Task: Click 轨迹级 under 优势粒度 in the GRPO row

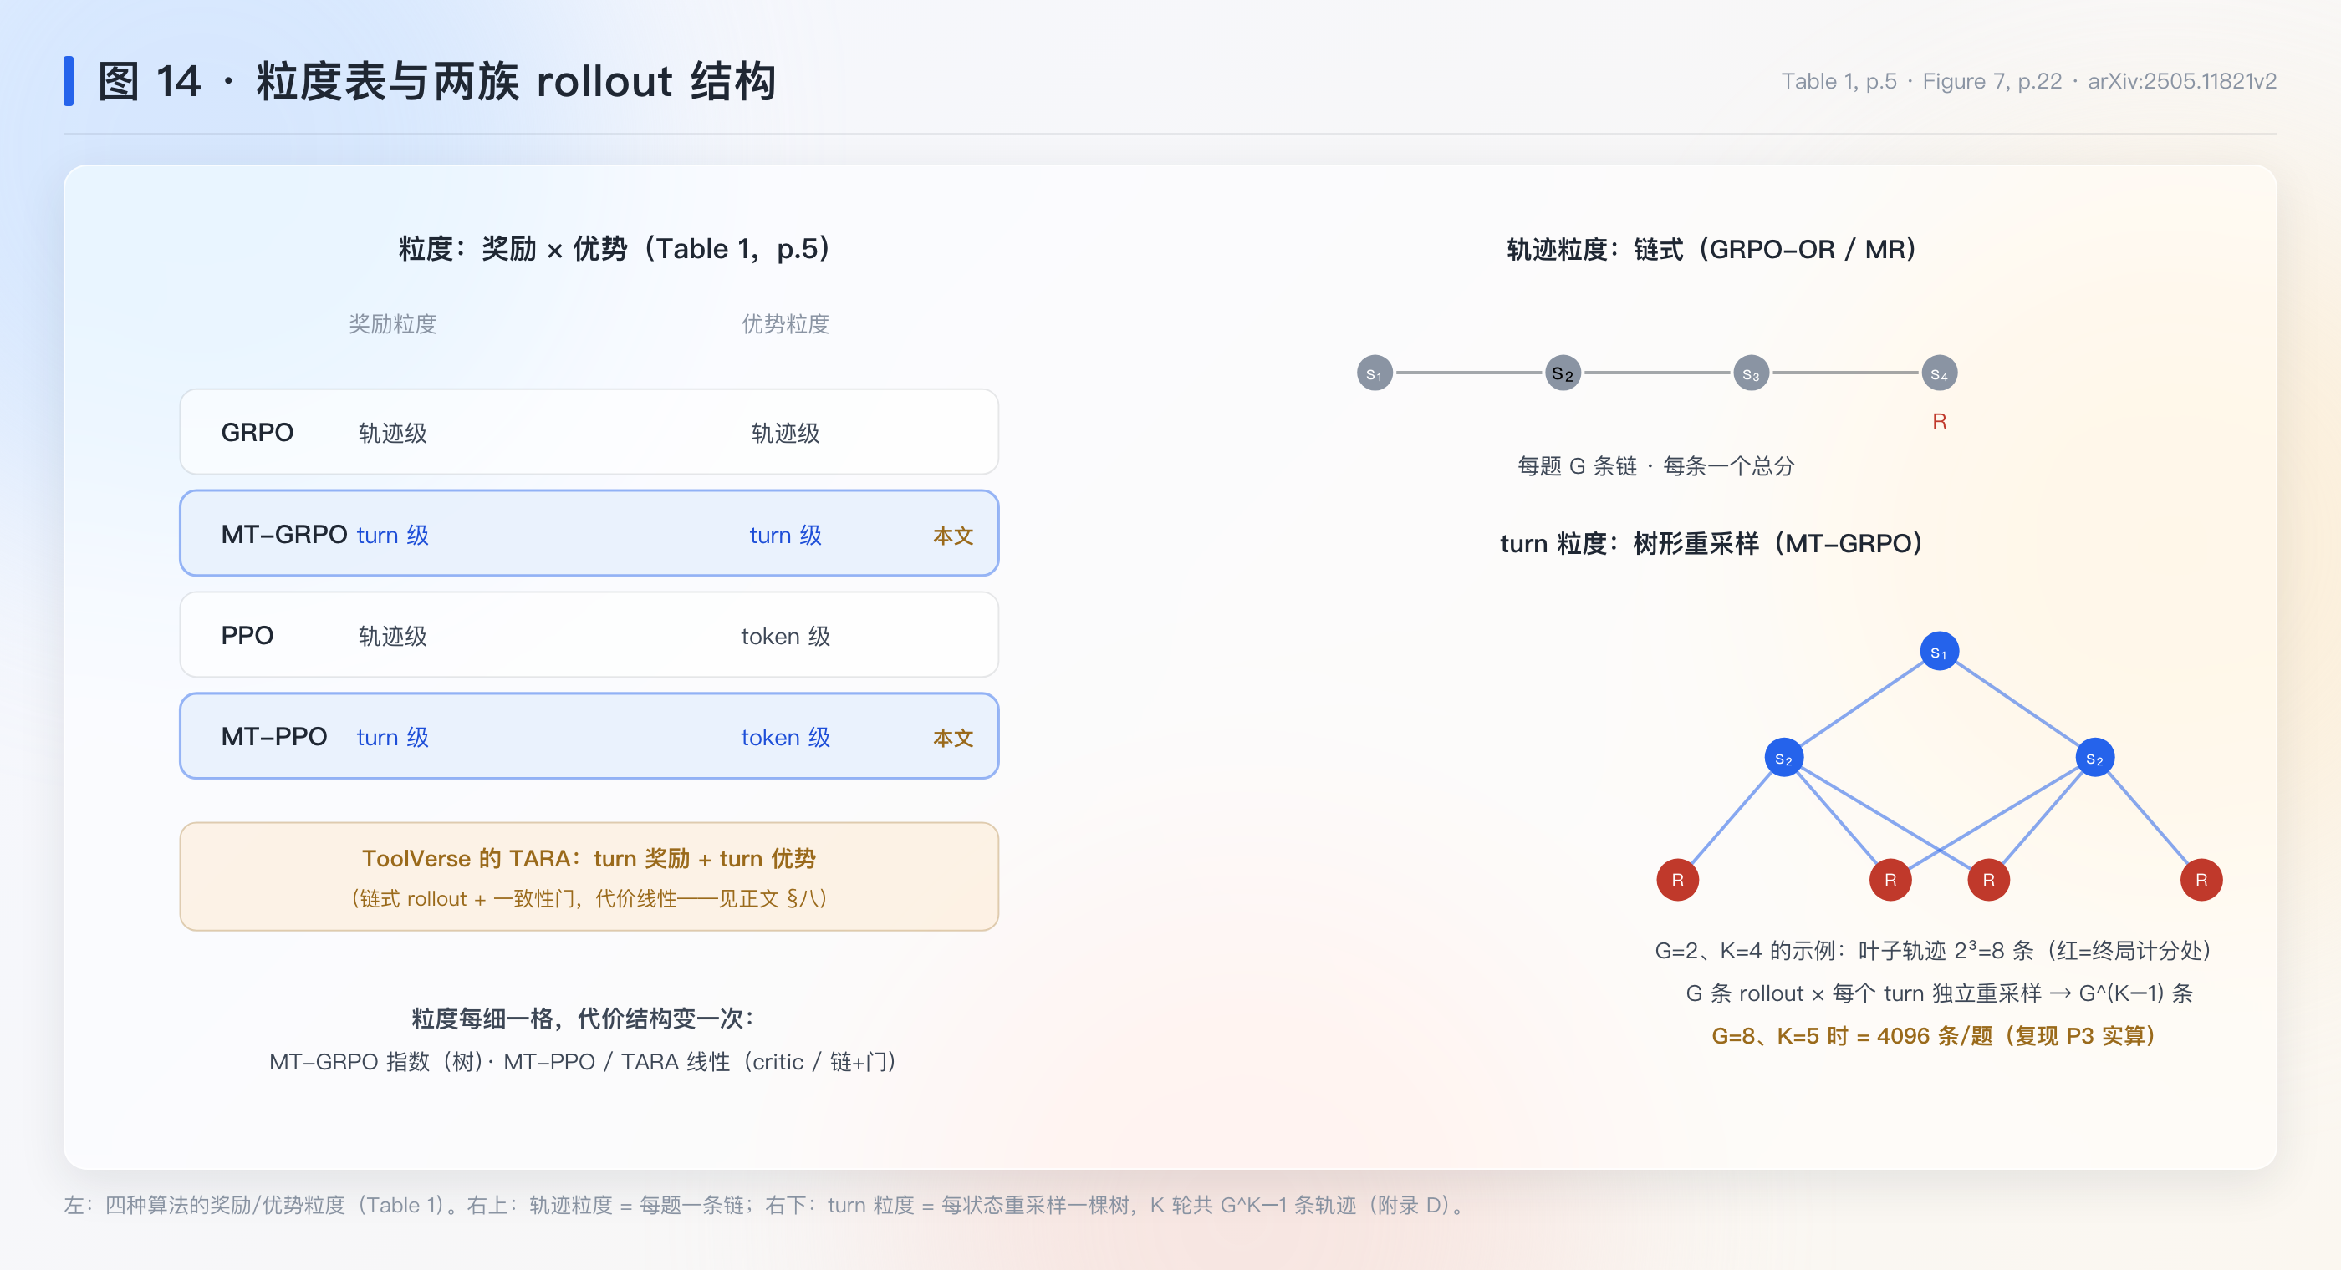Action: [785, 434]
